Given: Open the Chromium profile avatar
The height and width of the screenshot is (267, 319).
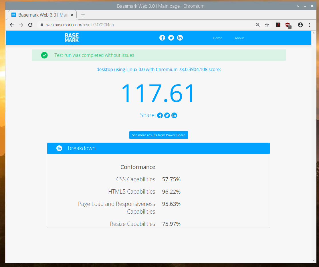Looking at the screenshot, I should pos(300,25).
